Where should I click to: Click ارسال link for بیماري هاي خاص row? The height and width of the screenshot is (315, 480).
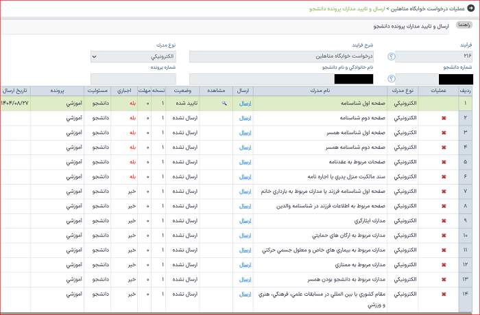coord(245,250)
